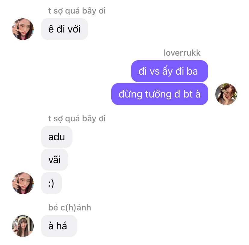Click the 't sợ quá bây ơi' name above 'ê đi với'

click(x=77, y=11)
